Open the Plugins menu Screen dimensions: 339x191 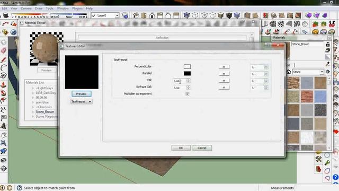coord(77,8)
